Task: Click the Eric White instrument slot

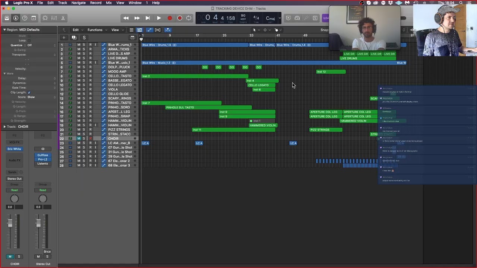Action: click(15, 149)
